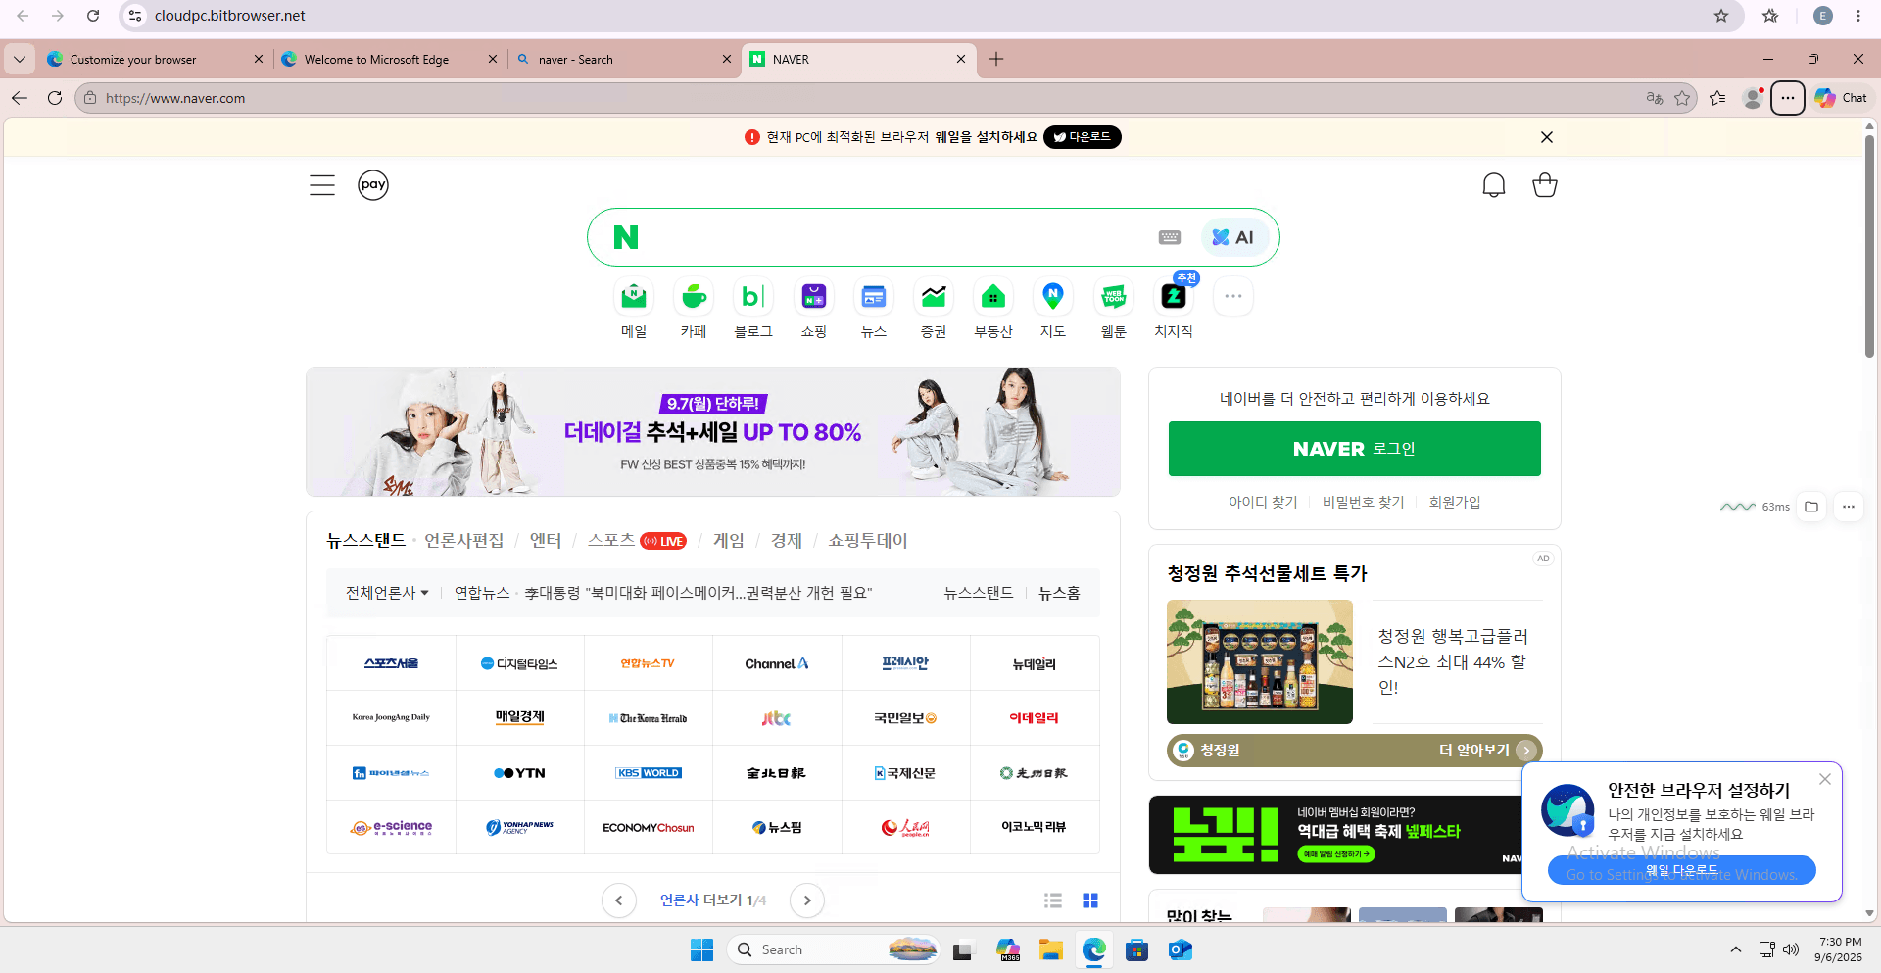Click the 추석+세일 UP TO 80% banner
Image resolution: width=1881 pixels, height=973 pixels.
(x=713, y=432)
